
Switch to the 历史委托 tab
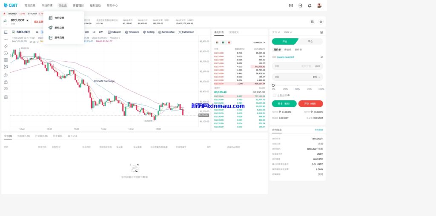[57, 136]
